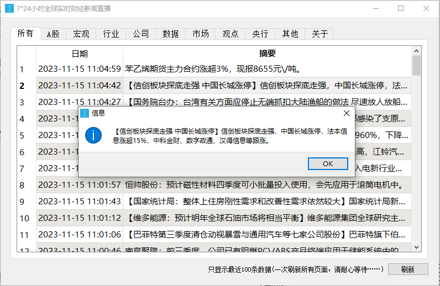Viewport: 440px width, 286px height.
Task: Confirm the info dialog with OK
Action: [x=328, y=164]
